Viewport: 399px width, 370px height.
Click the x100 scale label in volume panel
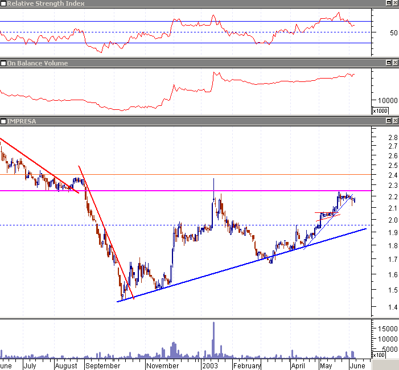pyautogui.click(x=379, y=355)
